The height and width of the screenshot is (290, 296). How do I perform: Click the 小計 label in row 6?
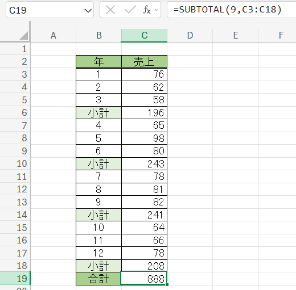tap(98, 112)
